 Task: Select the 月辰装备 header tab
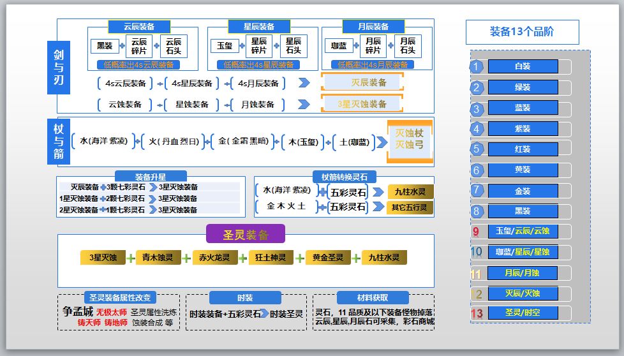(373, 27)
